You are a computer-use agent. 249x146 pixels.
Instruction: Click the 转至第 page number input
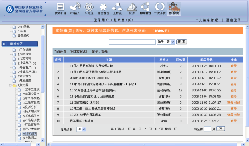click(x=207, y=129)
